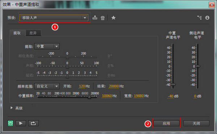217x134 pixels.
Task: Open channel map routing icon
Action: pos(199,18)
